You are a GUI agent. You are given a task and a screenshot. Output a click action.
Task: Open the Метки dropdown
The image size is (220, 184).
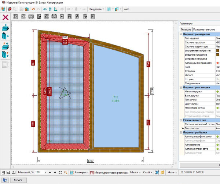click(x=135, y=173)
